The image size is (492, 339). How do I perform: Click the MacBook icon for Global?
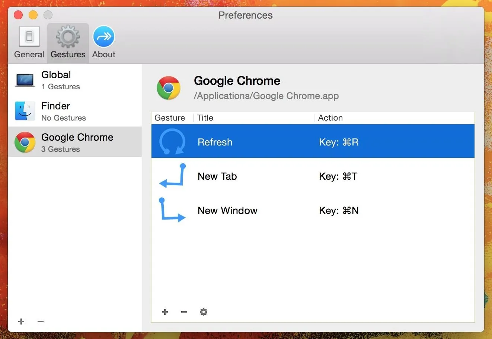[x=25, y=80]
